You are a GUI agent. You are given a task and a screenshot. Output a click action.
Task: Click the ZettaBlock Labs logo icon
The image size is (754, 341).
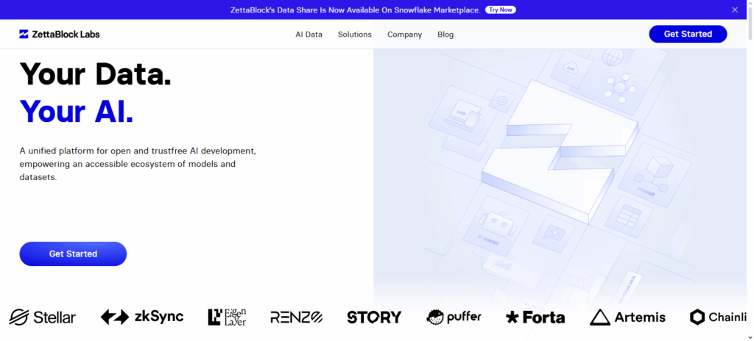pyautogui.click(x=24, y=35)
